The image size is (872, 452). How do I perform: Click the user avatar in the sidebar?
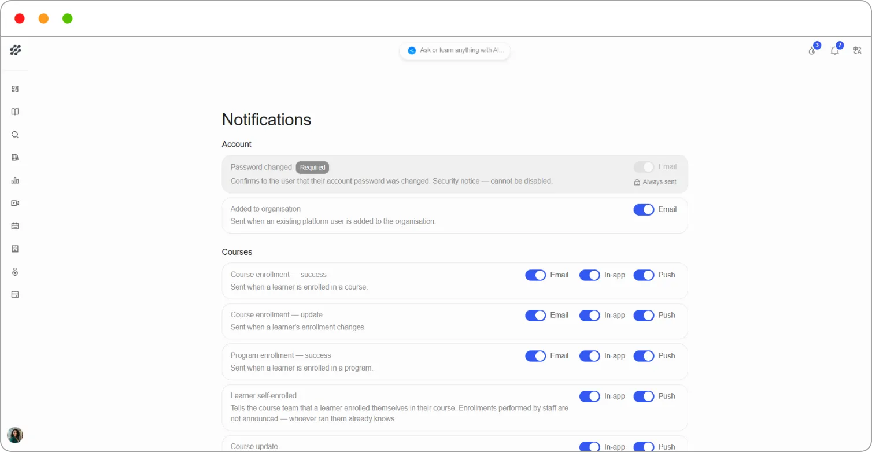15,435
